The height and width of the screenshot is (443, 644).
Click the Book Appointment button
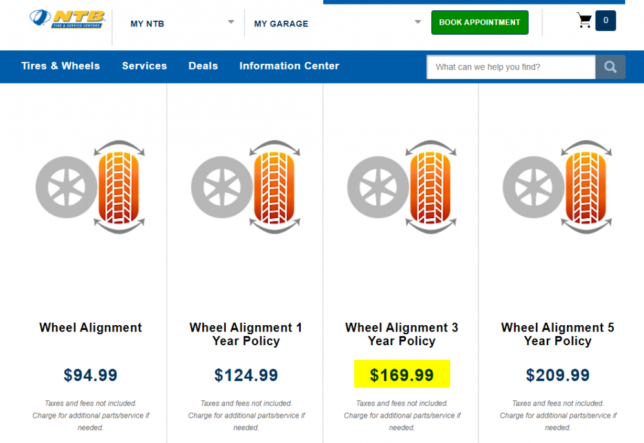(479, 23)
